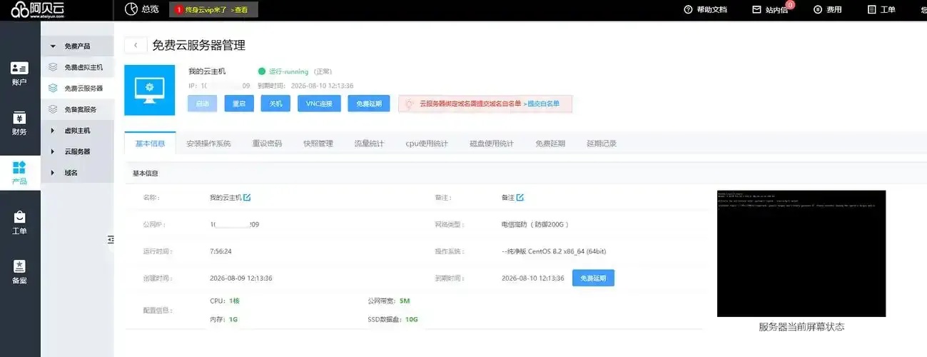Image resolution: width=927 pixels, height=357 pixels.
Task: Click the 7:56:24 run time value
Action: pos(221,251)
